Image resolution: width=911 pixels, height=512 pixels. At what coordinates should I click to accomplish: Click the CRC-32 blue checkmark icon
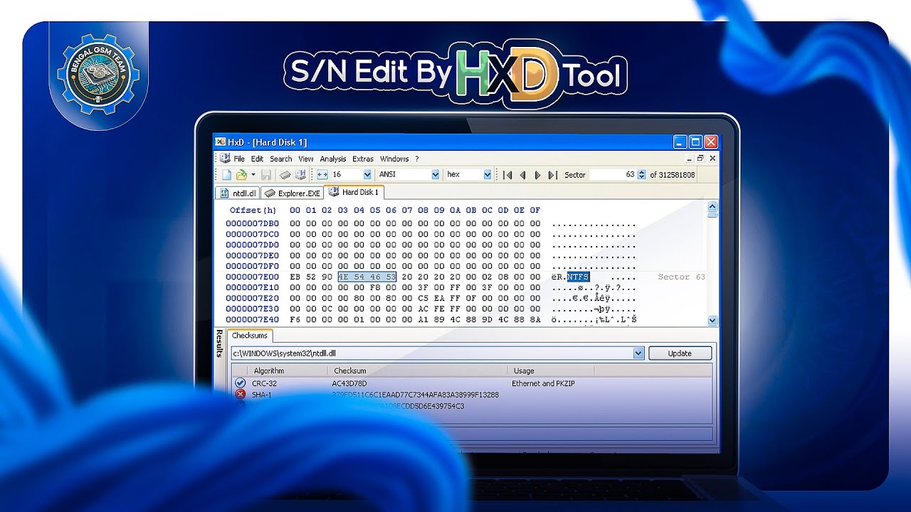pos(241,383)
